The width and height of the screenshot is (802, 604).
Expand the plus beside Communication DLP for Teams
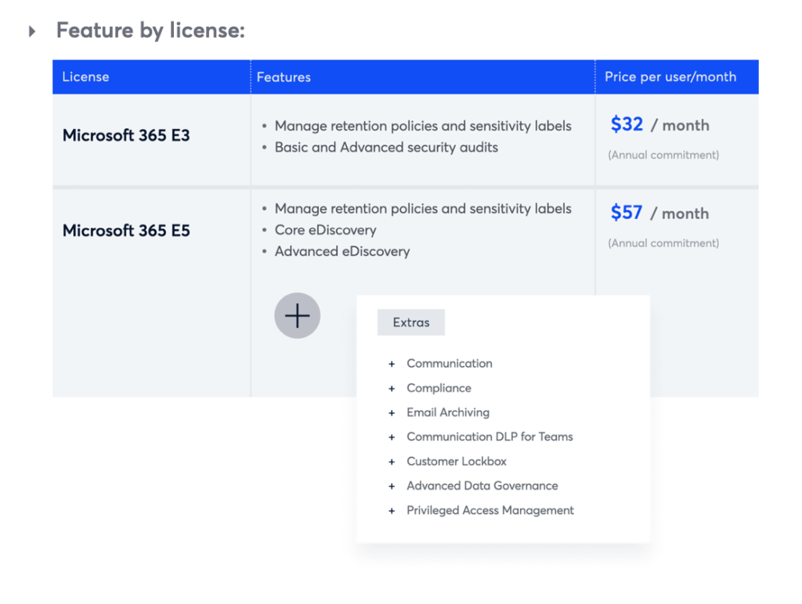pos(392,437)
